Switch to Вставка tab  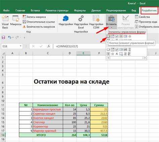(35, 10)
